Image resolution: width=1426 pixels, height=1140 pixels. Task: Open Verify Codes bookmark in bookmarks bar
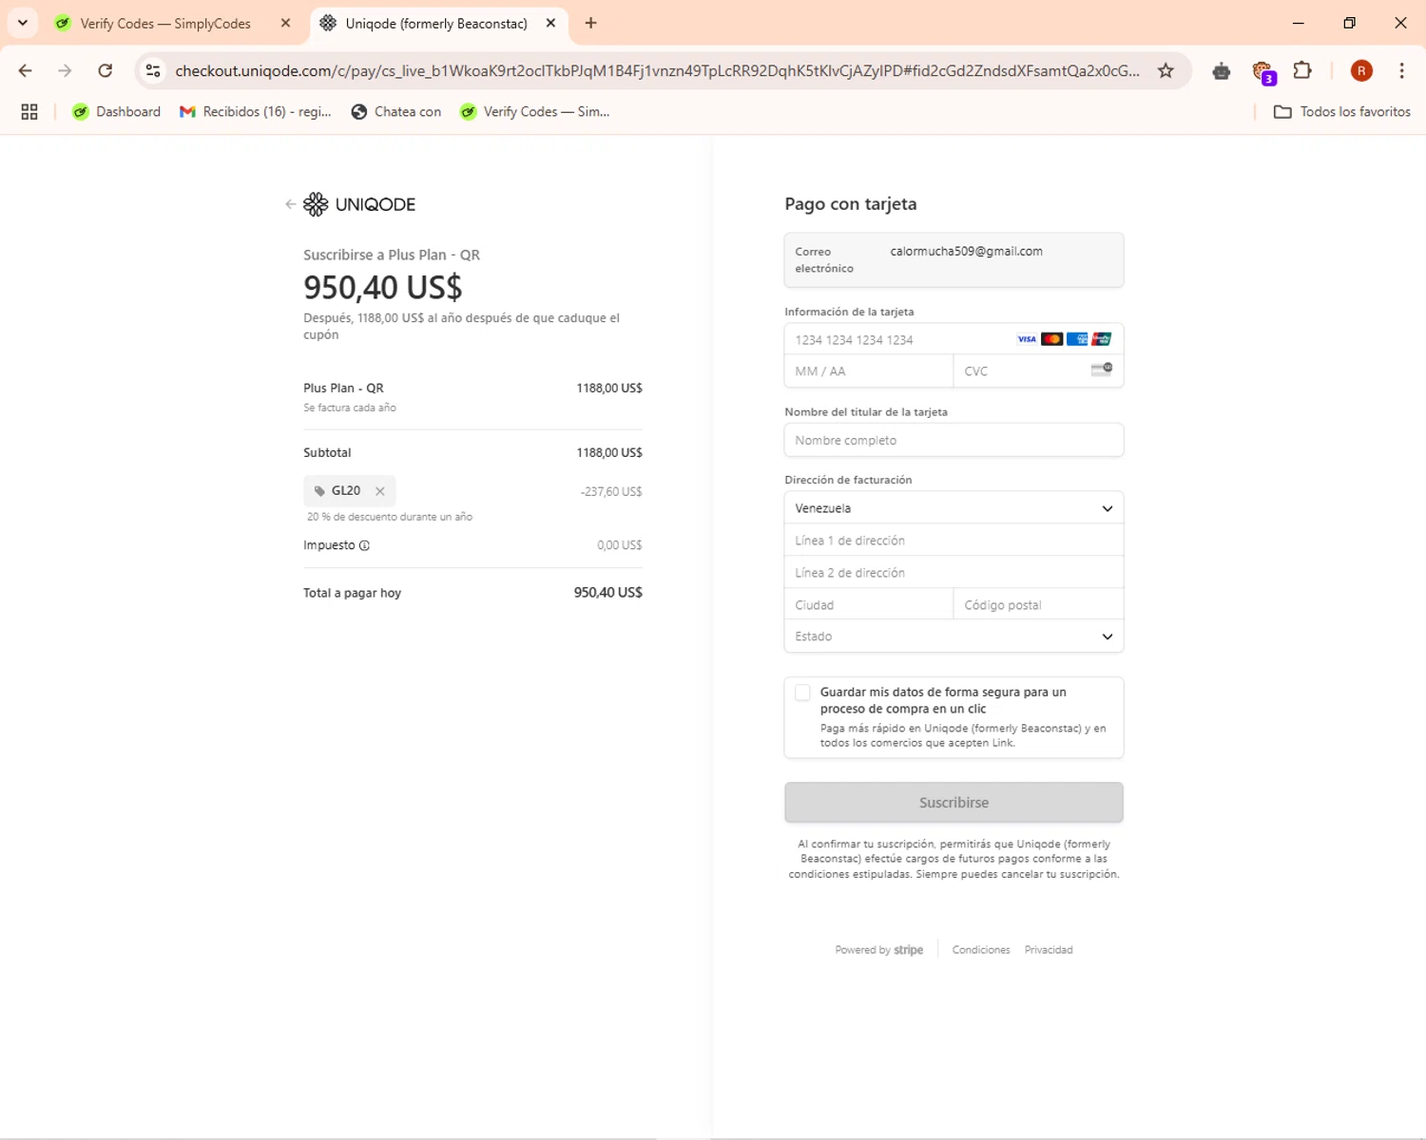point(534,112)
